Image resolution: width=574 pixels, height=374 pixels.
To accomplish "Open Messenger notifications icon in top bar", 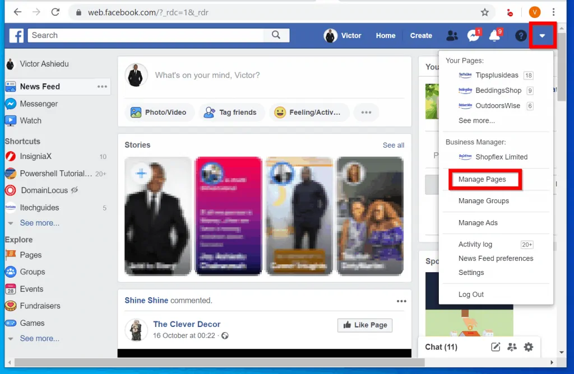I will [473, 35].
